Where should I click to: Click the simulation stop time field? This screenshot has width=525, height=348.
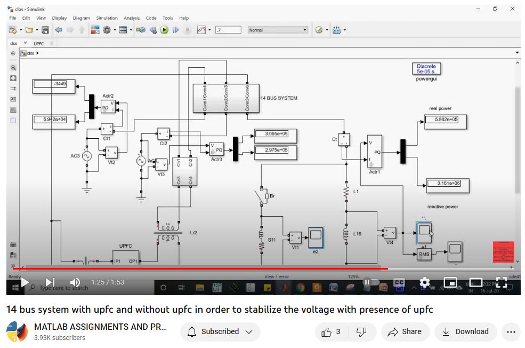point(228,30)
